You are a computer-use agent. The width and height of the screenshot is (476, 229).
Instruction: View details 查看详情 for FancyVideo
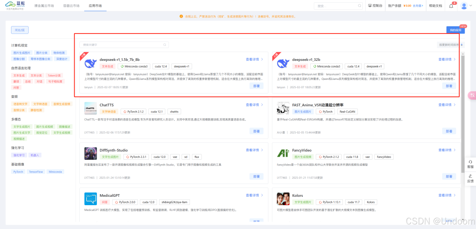447,150
